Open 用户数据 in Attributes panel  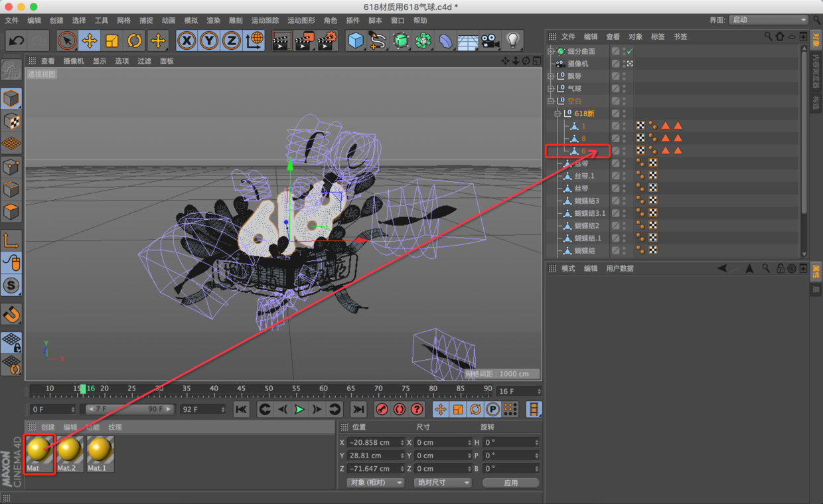(620, 268)
